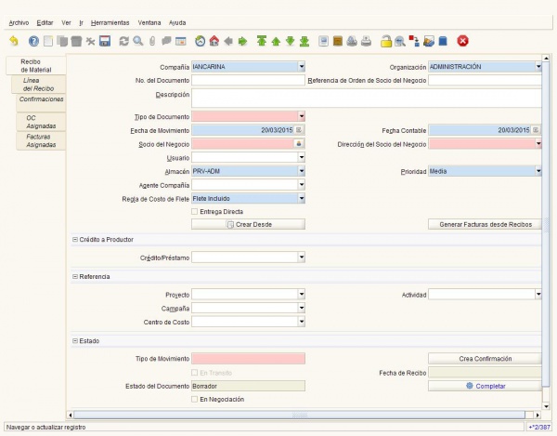Open the Organización dropdown
This screenshot has height=436, width=557.
coord(538,67)
